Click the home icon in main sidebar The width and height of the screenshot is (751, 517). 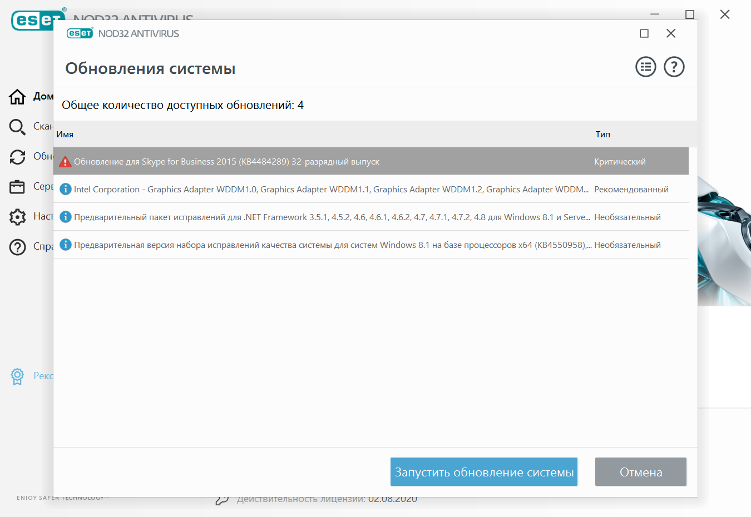coord(17,97)
